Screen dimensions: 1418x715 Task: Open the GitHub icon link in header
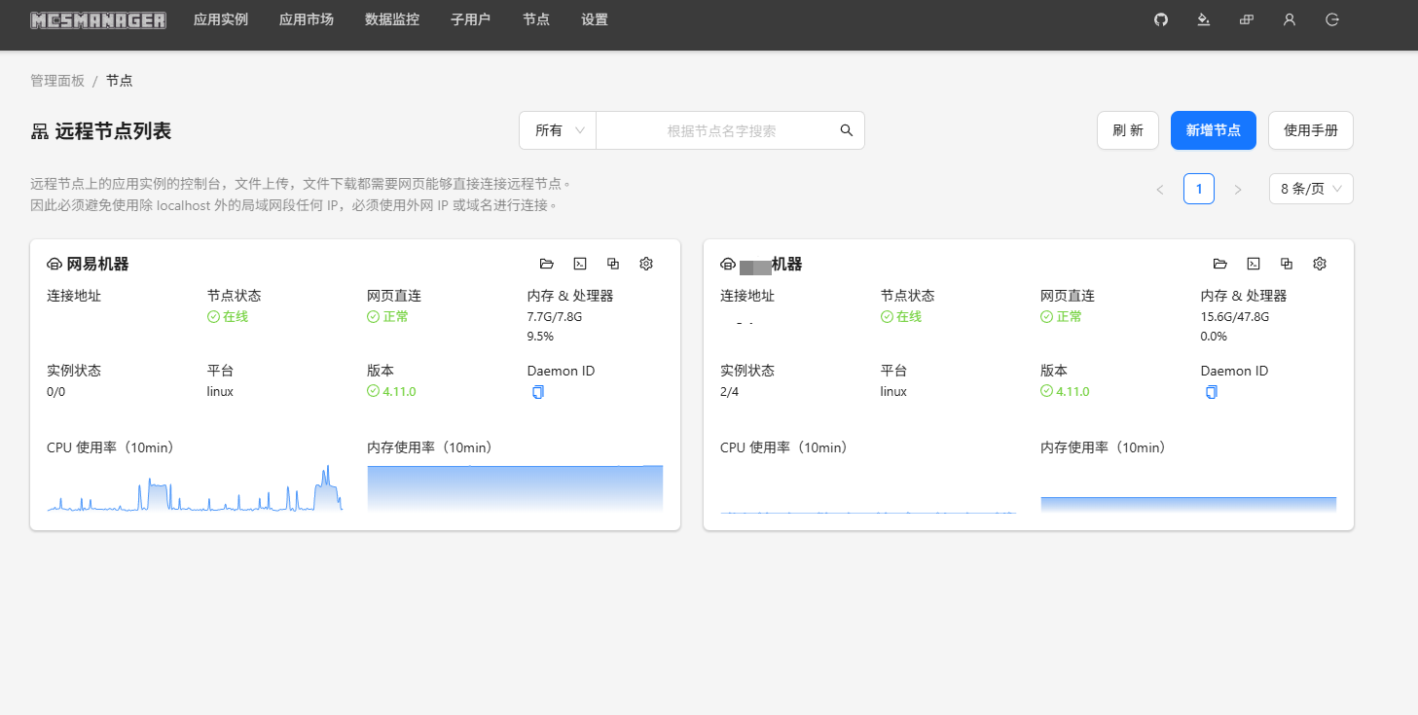click(1160, 19)
